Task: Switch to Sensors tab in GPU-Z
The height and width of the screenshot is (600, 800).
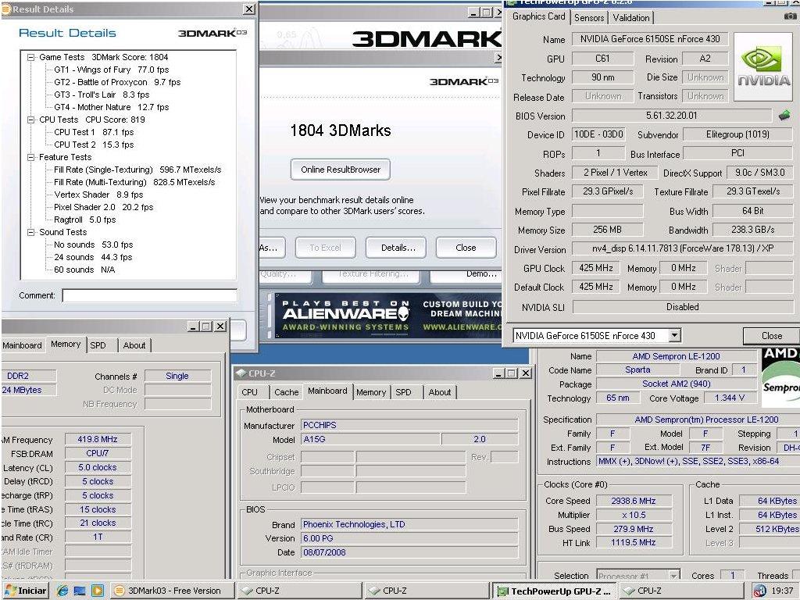Action: pyautogui.click(x=589, y=18)
